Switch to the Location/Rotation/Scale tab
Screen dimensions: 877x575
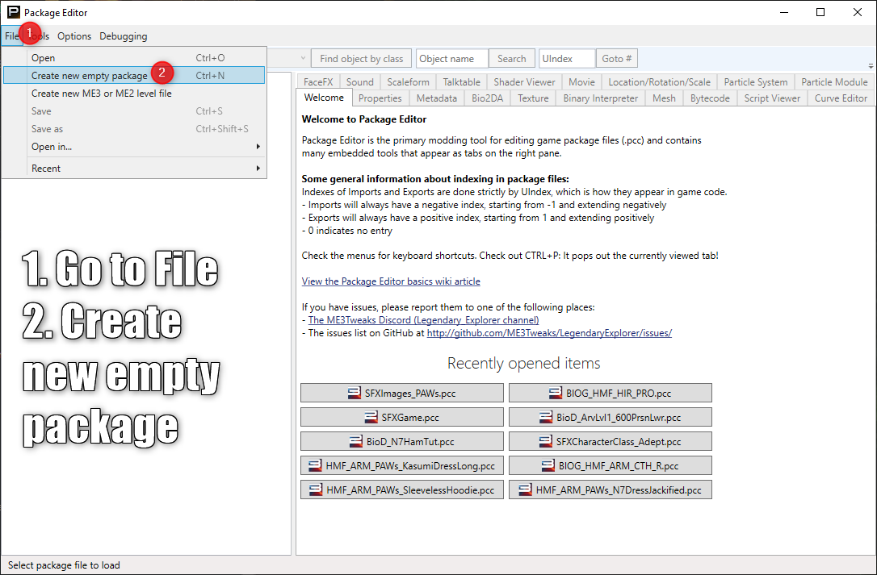[x=660, y=81]
